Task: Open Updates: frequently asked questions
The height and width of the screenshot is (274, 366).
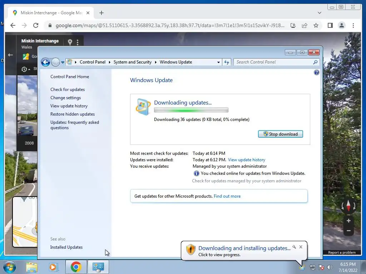Action: (x=74, y=125)
